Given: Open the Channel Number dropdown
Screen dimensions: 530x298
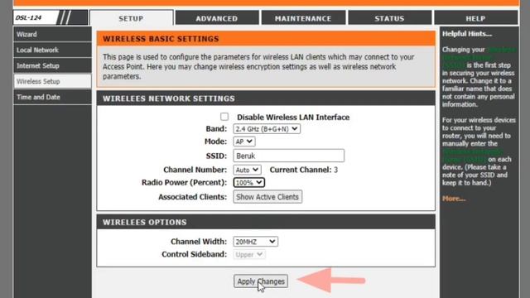Looking at the screenshot, I should (x=247, y=170).
